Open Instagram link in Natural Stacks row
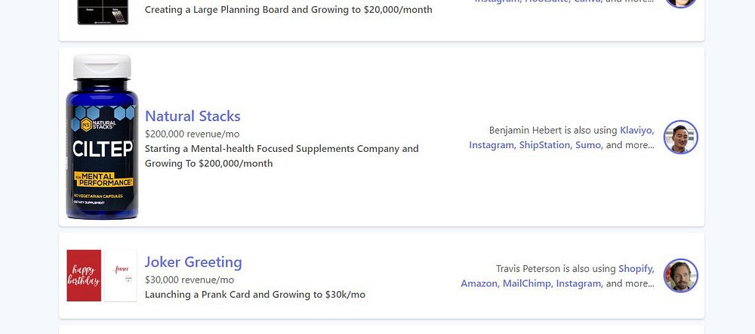This screenshot has height=334, width=755. click(490, 145)
